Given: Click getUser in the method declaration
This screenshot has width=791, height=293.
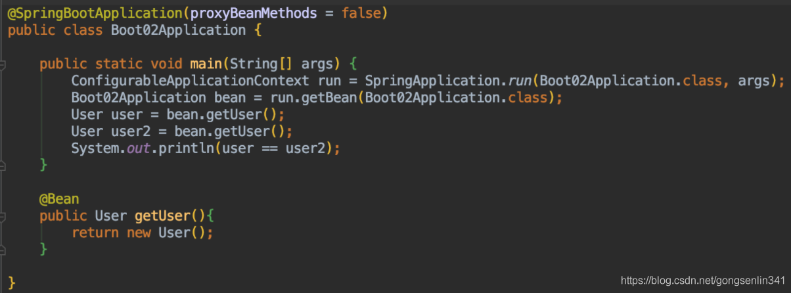Looking at the screenshot, I should click(x=162, y=215).
